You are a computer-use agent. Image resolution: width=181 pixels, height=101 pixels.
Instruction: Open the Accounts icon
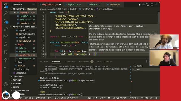click(x=5, y=84)
